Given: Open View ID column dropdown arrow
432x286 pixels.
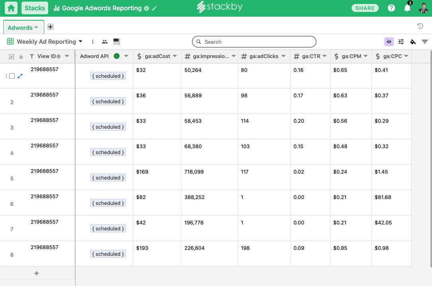Looking at the screenshot, I should click(66, 56).
